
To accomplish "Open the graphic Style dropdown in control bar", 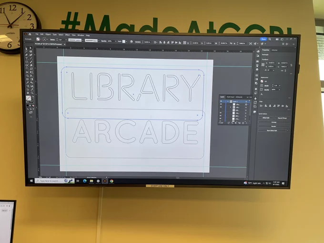I will pos(127,41).
